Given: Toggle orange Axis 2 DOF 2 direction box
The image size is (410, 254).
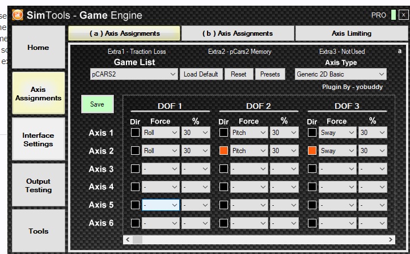Looking at the screenshot, I should (223, 150).
